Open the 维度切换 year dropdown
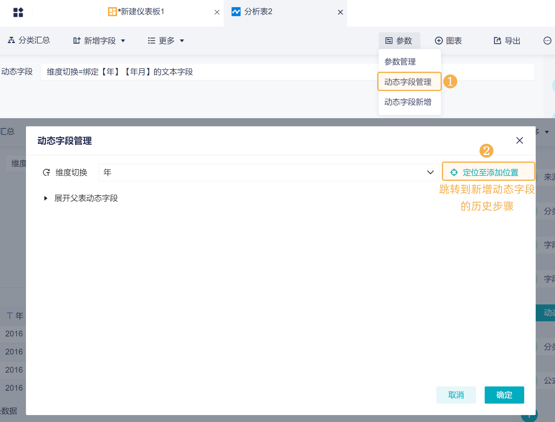555x422 pixels. pos(269,172)
